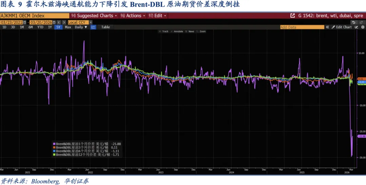Click the -1.11 blue value label on axis
The width and height of the screenshot is (366, 185).
362,82
